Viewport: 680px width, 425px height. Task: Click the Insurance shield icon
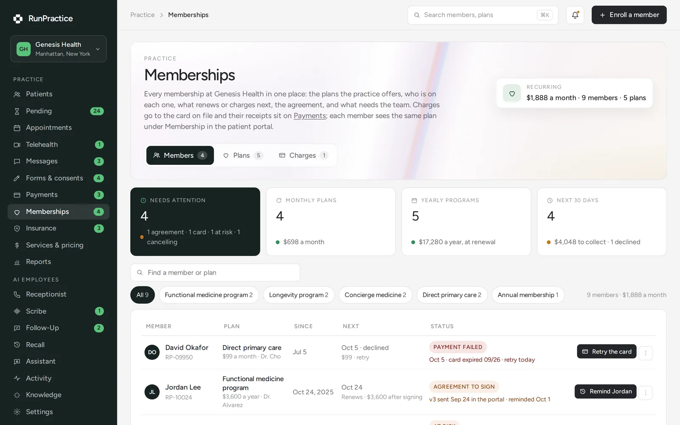point(17,229)
